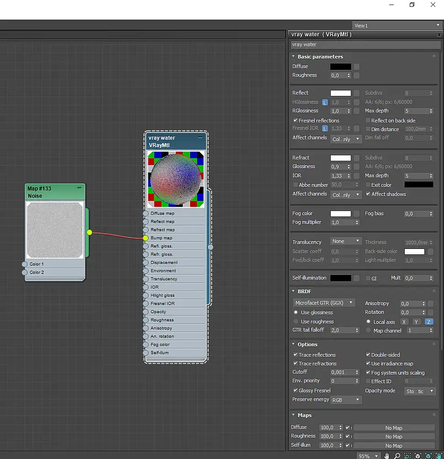Click the Reflect map input socket
444x459 pixels.
(x=145, y=222)
